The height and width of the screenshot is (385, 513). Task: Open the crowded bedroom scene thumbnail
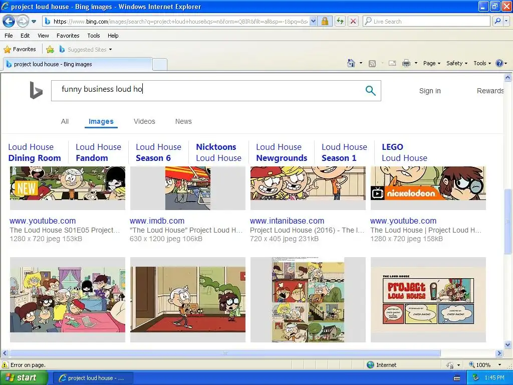click(x=68, y=300)
